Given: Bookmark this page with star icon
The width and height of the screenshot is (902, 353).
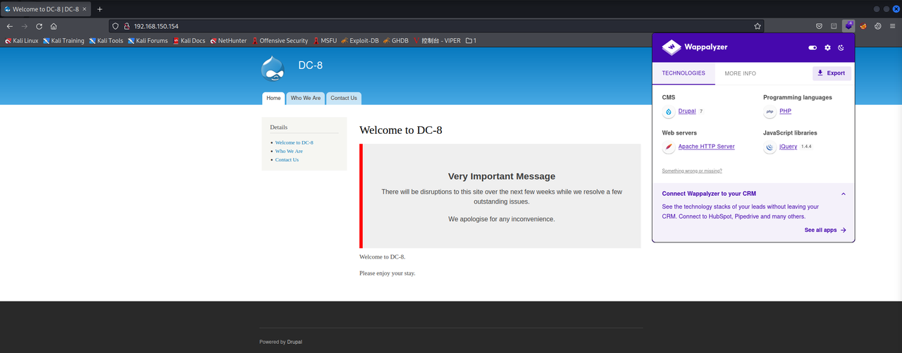Looking at the screenshot, I should click(758, 26).
